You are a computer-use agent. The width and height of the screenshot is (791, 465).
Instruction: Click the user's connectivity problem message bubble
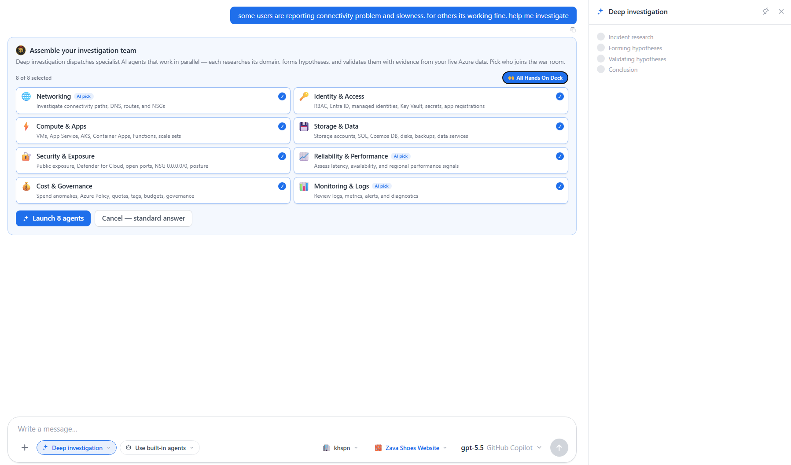point(403,15)
